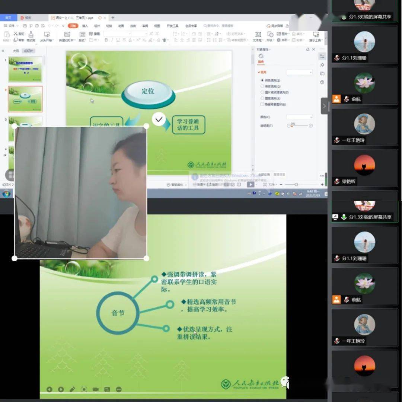This screenshot has width=402, height=402.
Task: Collapse the 填充 section triangle
Action: tap(259, 72)
